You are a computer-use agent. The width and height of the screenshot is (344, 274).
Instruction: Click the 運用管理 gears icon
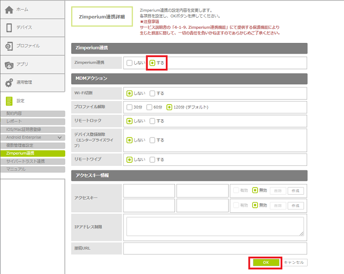pyautogui.click(x=9, y=82)
